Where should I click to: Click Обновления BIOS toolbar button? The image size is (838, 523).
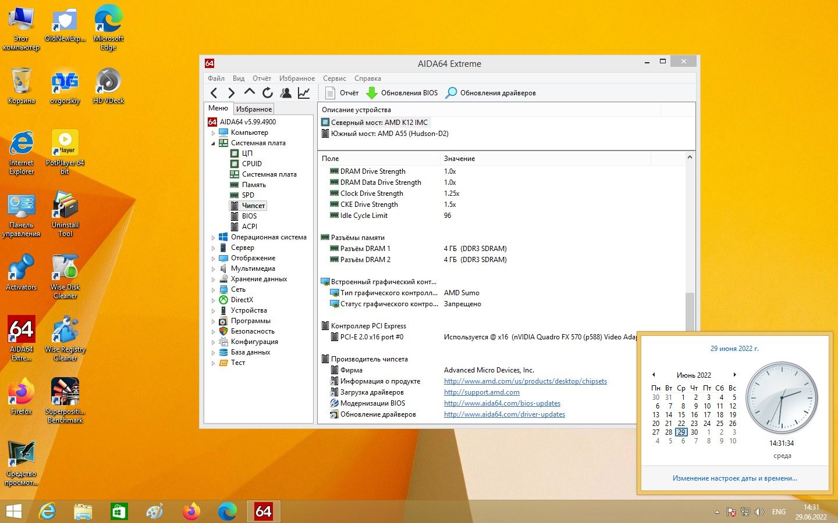[402, 93]
